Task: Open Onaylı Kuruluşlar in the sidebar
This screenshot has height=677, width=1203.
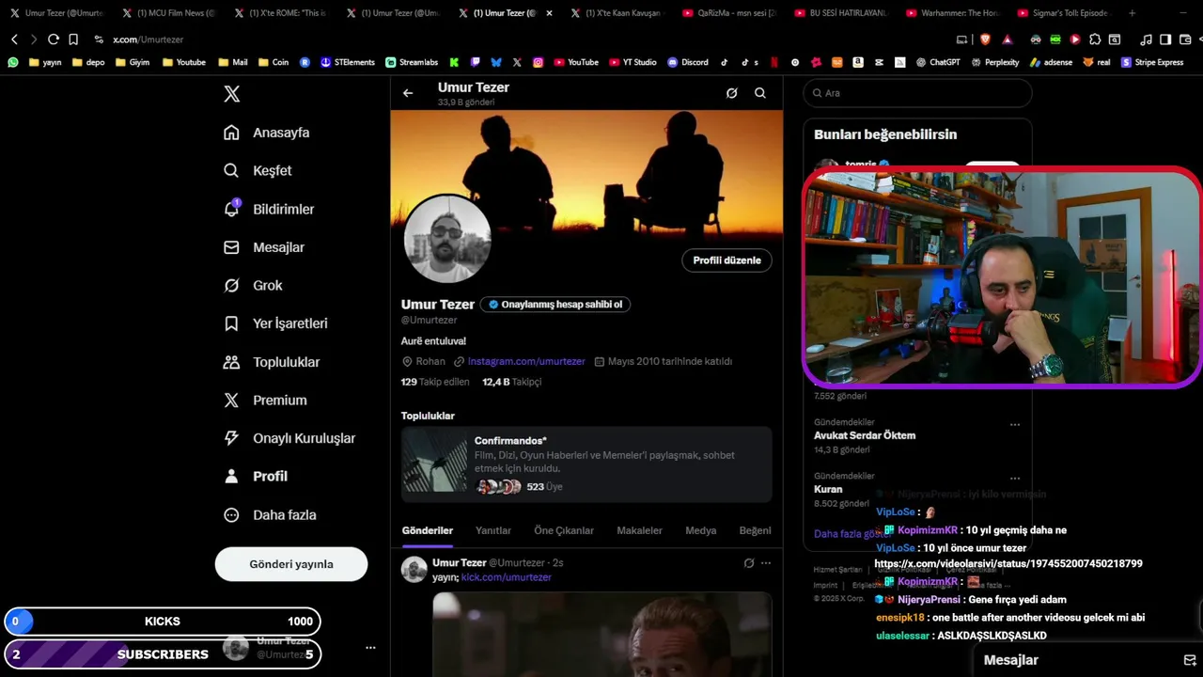Action: tap(290, 438)
